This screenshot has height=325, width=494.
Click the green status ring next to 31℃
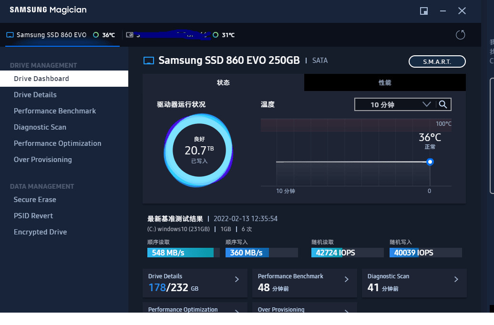click(216, 35)
